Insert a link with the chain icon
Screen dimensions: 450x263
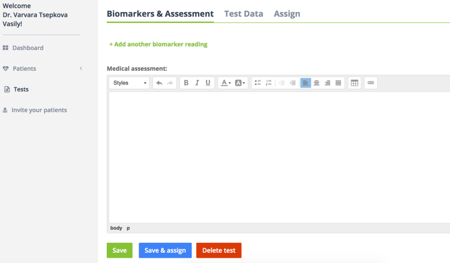point(371,83)
